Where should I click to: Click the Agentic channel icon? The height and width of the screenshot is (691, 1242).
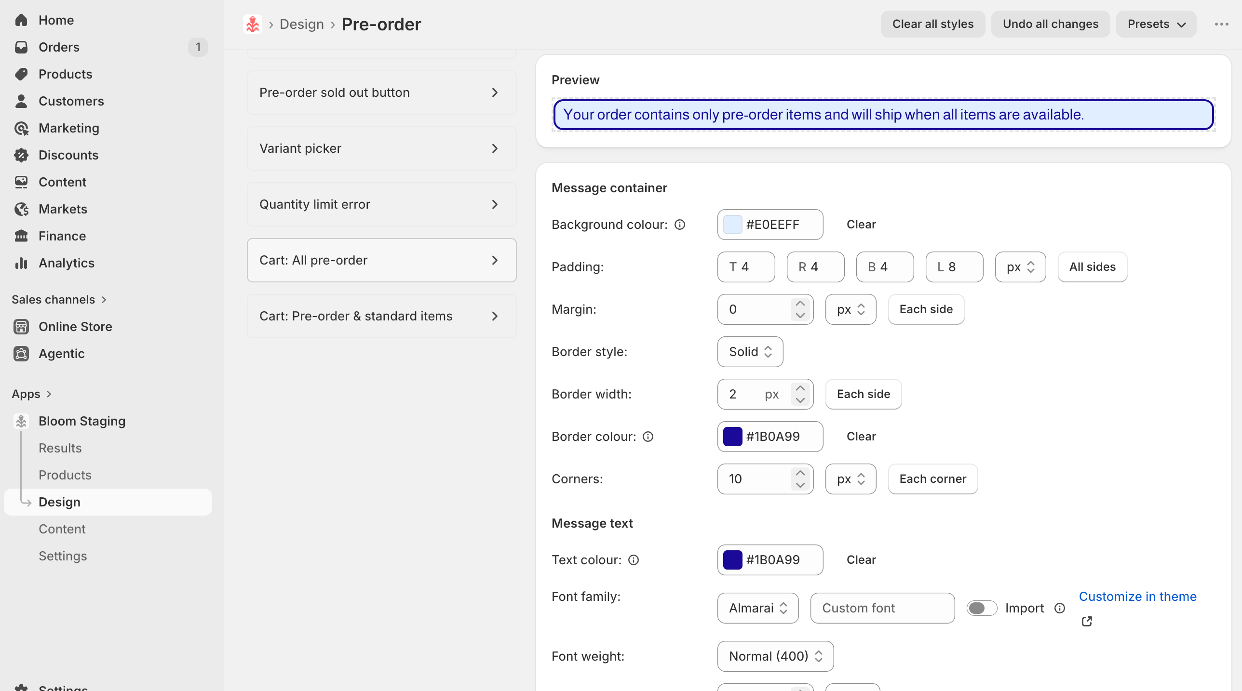point(21,354)
